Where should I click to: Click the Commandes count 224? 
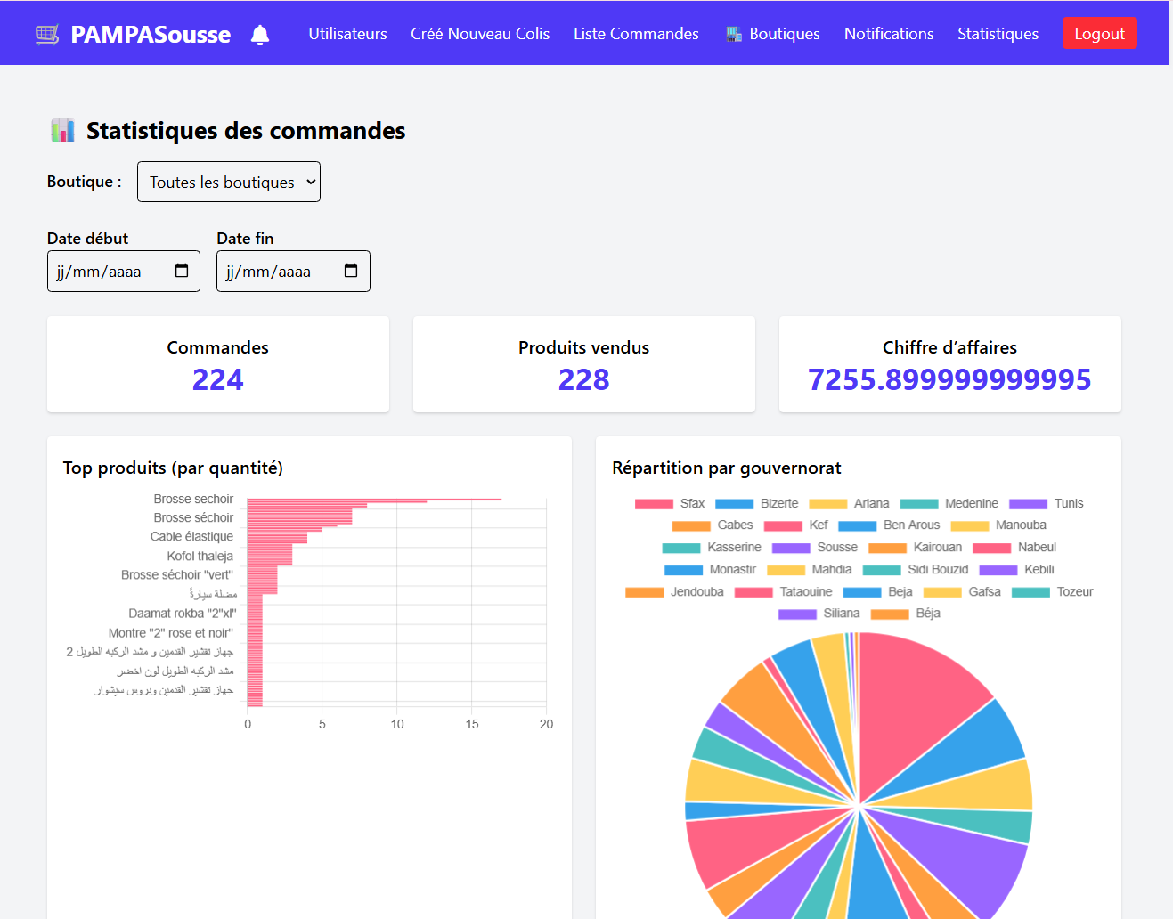point(218,380)
